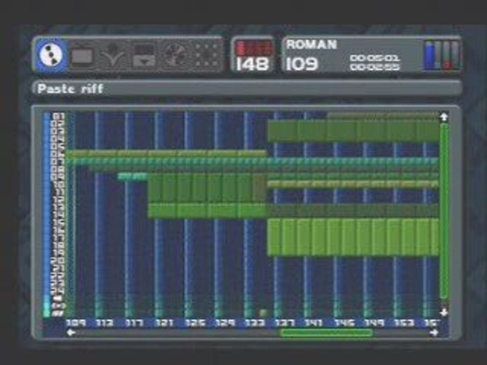Click the red level meter above 148

[254, 49]
